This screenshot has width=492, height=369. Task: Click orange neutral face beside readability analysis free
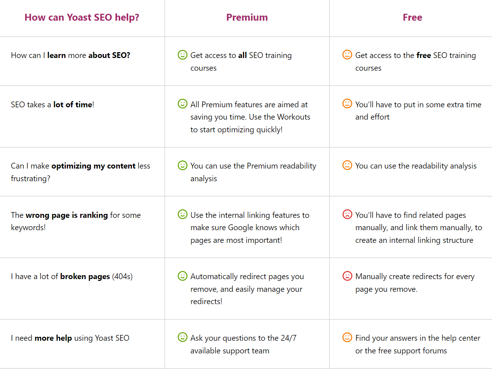[x=347, y=165]
